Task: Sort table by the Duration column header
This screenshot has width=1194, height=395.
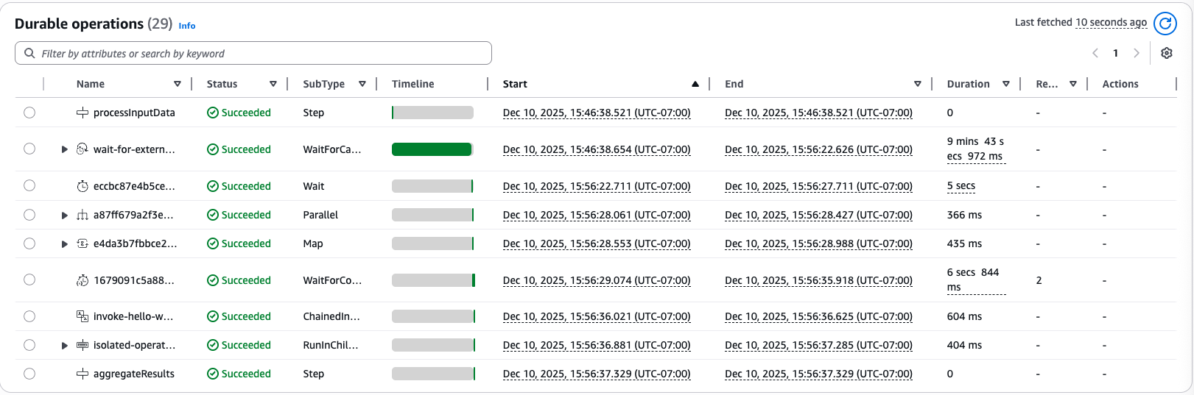Action: (968, 84)
